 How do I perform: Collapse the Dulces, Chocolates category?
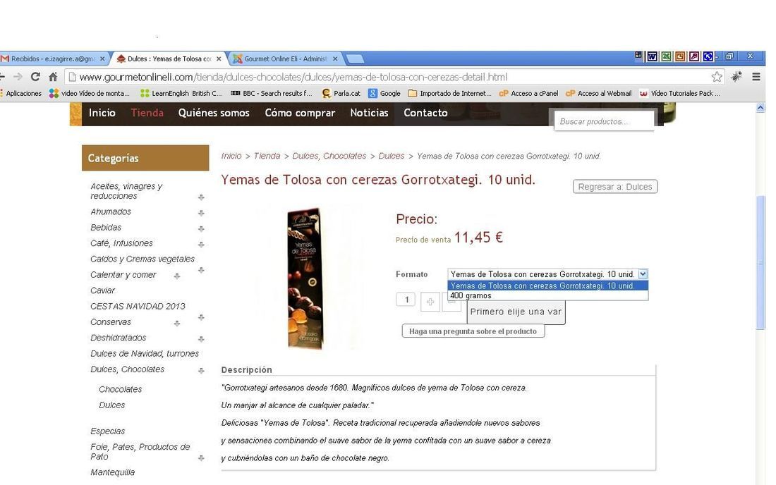coord(201,371)
